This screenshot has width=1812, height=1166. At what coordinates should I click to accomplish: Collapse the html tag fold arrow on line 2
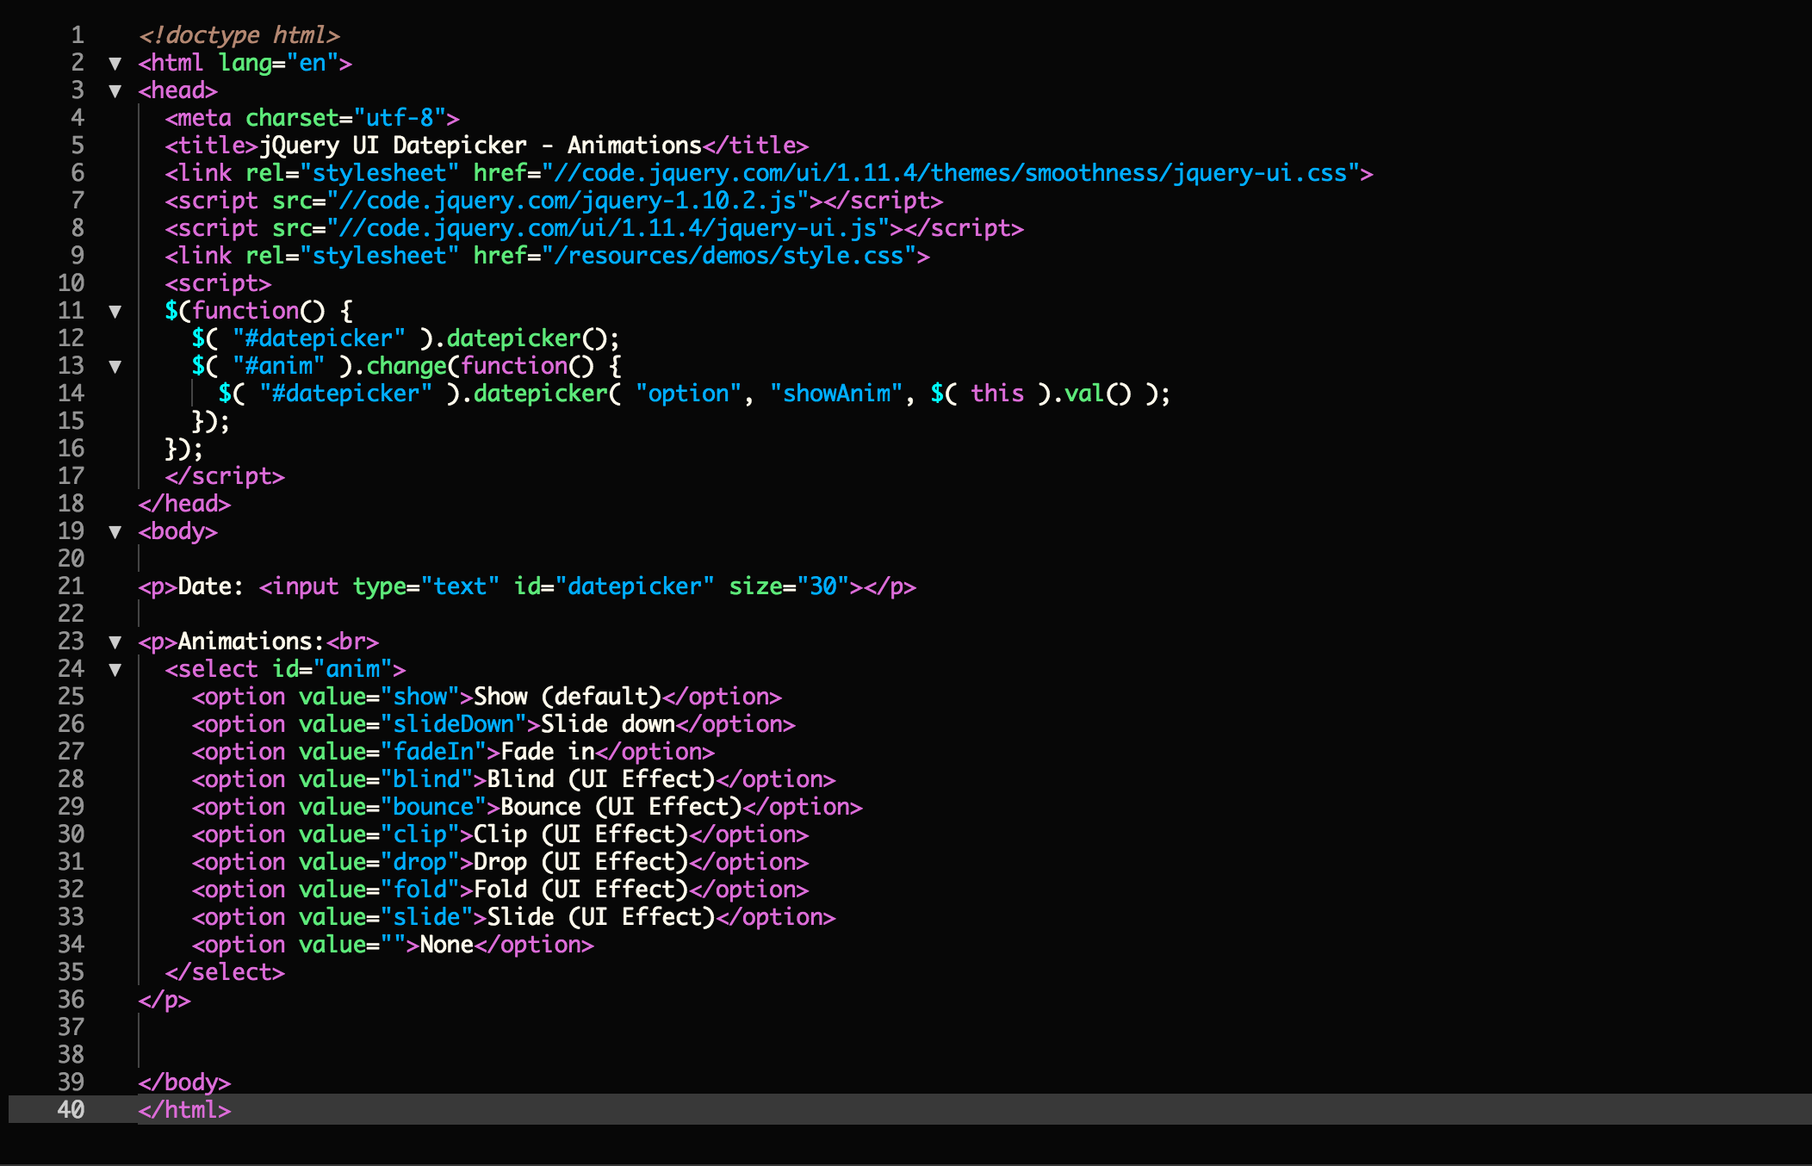click(x=115, y=63)
